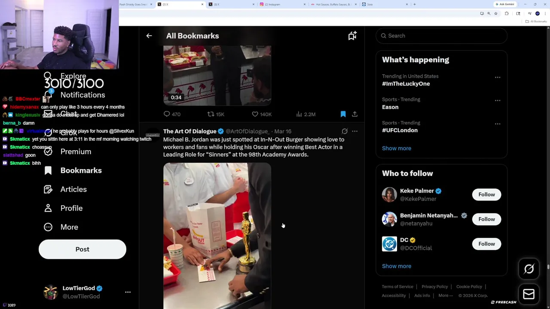Select Bookmarks in the sidebar
Image resolution: width=550 pixels, height=309 pixels.
click(73, 170)
